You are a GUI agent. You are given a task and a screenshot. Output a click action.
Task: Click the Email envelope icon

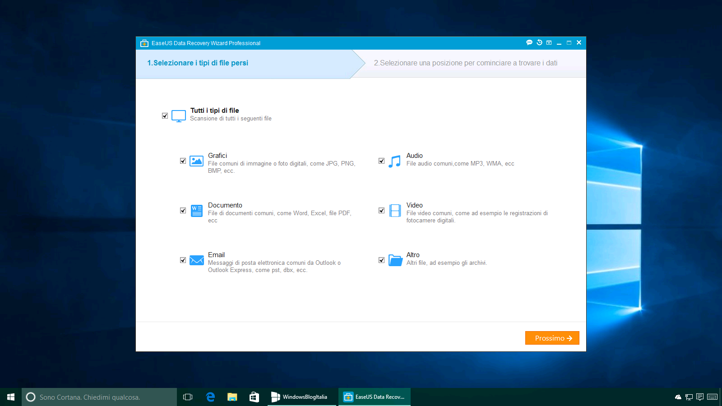197,260
